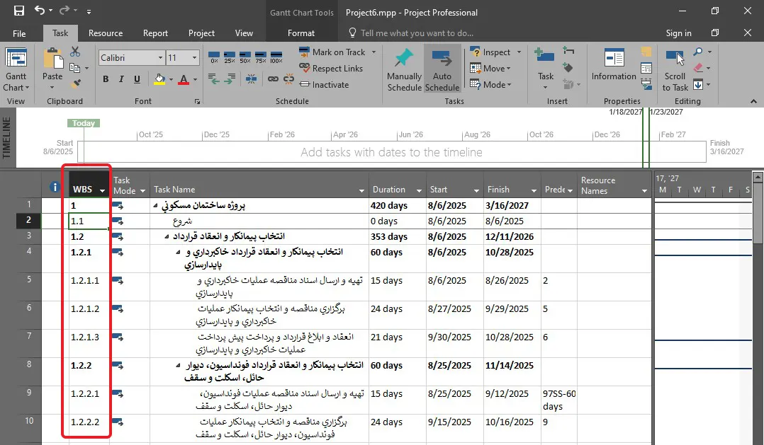Open the font color dropdown arrow
This screenshot has width=764, height=445.
[x=196, y=80]
